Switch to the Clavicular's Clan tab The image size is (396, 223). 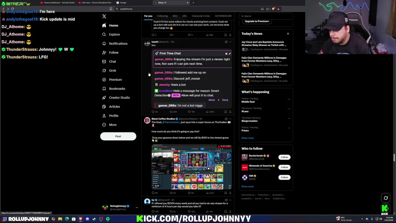(x=201, y=16)
